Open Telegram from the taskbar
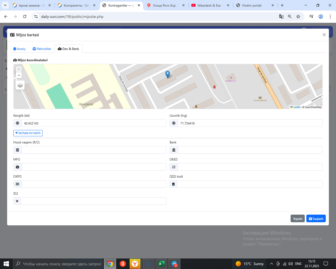Viewport: 336px width, 269px height. coord(174,264)
